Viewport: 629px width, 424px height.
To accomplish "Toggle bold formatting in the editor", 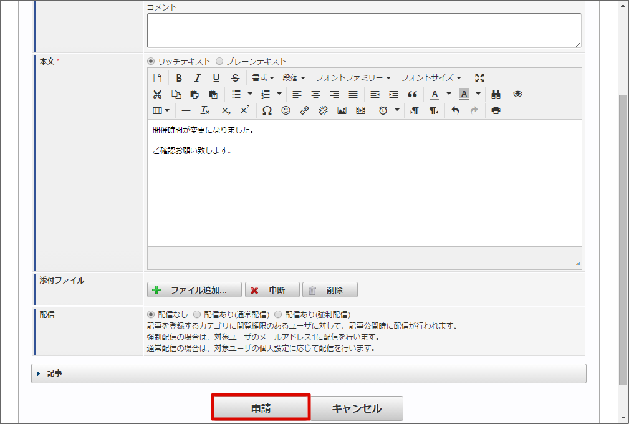I will point(179,78).
